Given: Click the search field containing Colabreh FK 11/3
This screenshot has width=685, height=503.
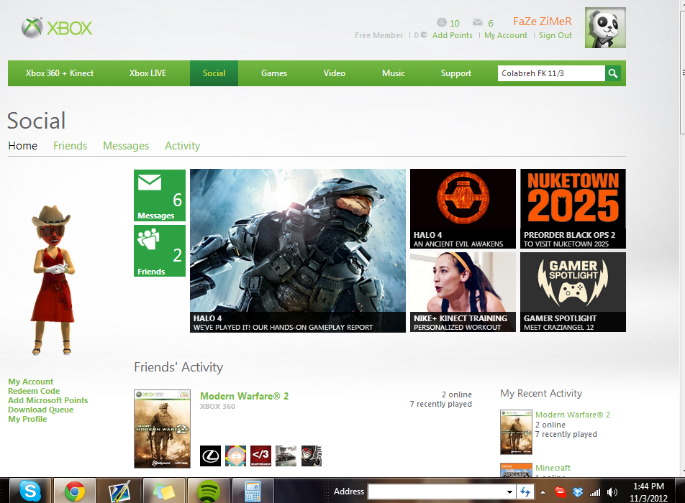Looking at the screenshot, I should (x=551, y=73).
